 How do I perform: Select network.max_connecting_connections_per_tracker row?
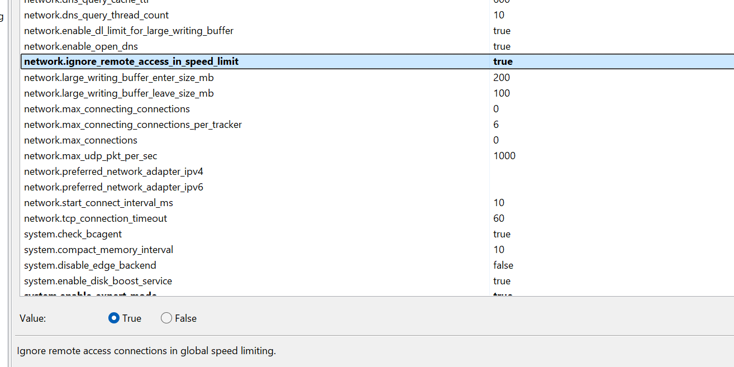coord(377,125)
